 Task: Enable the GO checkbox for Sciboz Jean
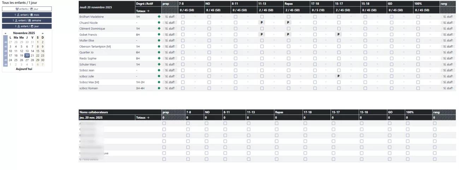tap(392, 70)
